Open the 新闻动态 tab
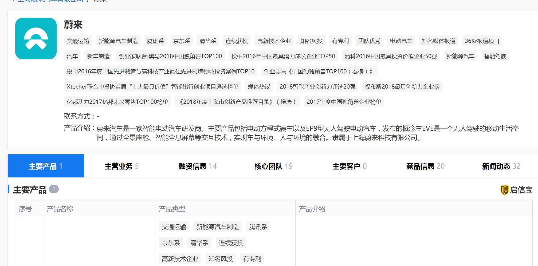Image resolution: width=538 pixels, height=266 pixels. (501, 166)
